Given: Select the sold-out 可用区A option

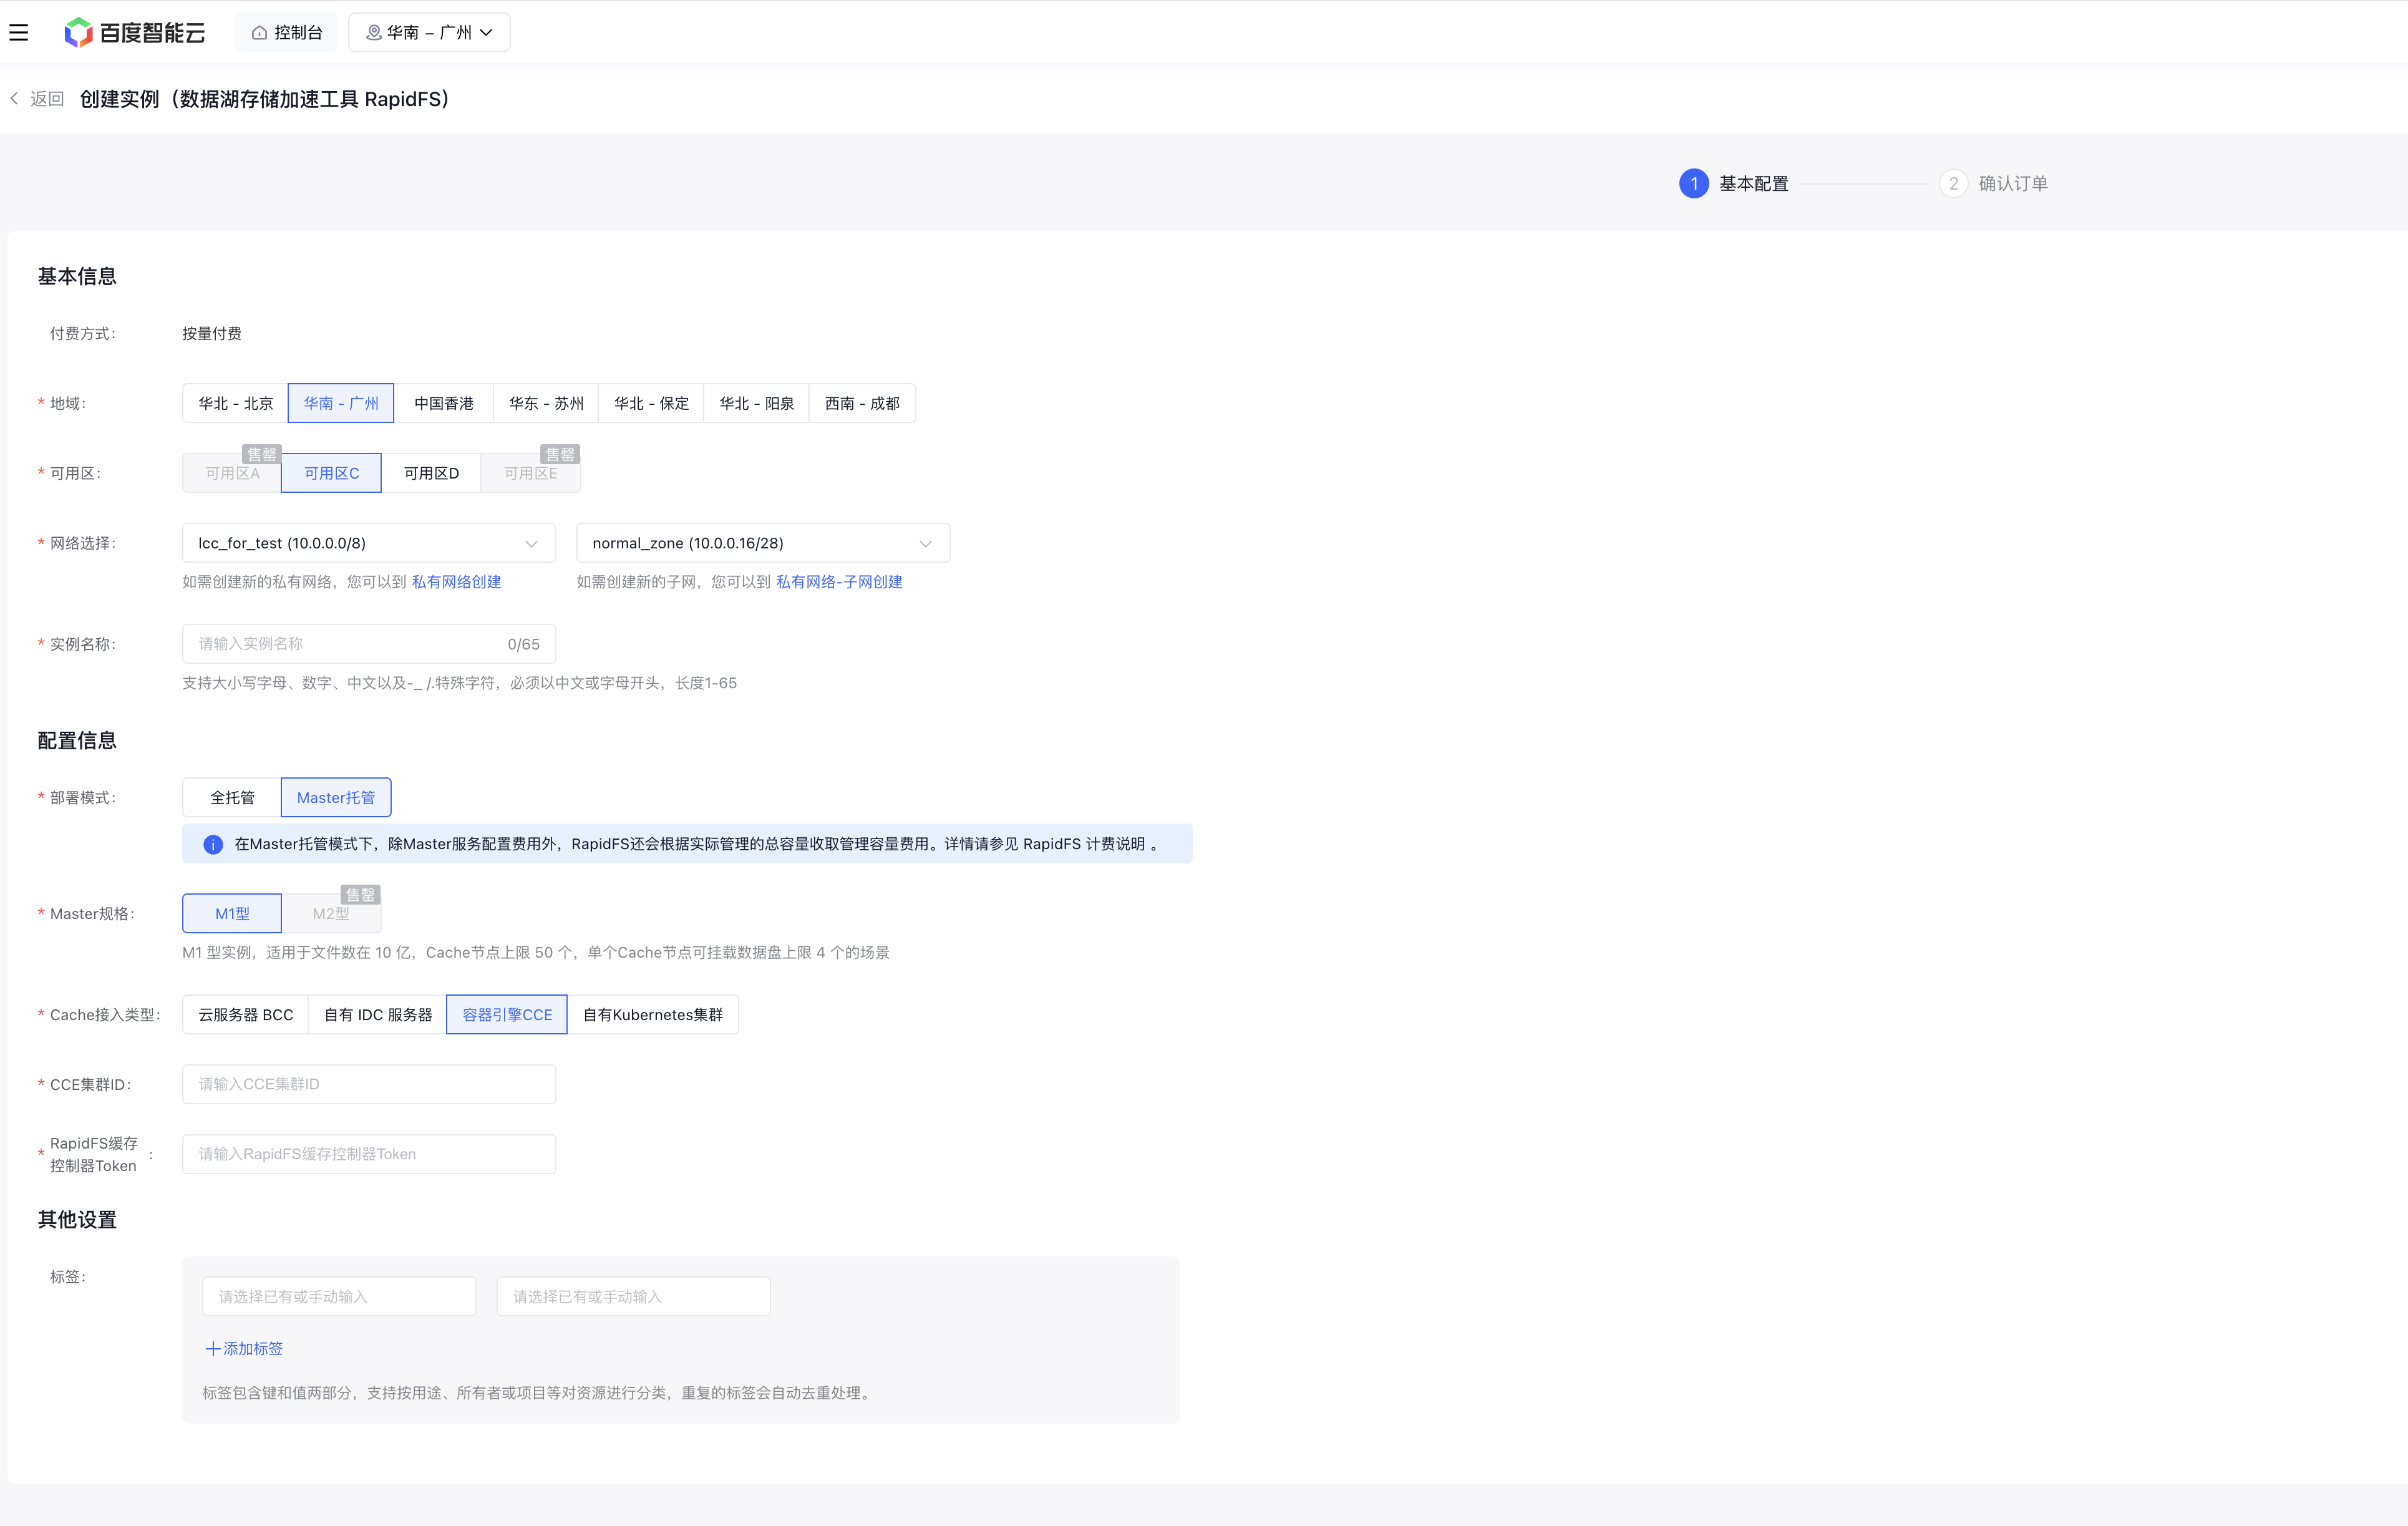Looking at the screenshot, I should click(232, 473).
